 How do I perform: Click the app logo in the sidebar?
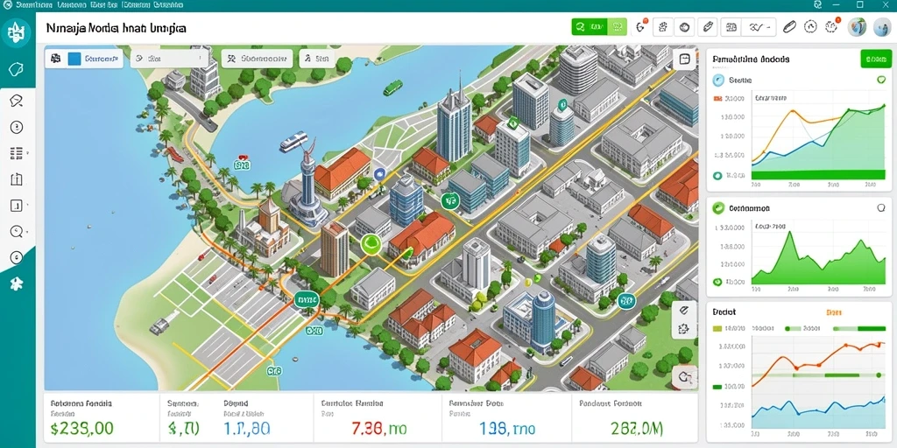click(x=17, y=32)
